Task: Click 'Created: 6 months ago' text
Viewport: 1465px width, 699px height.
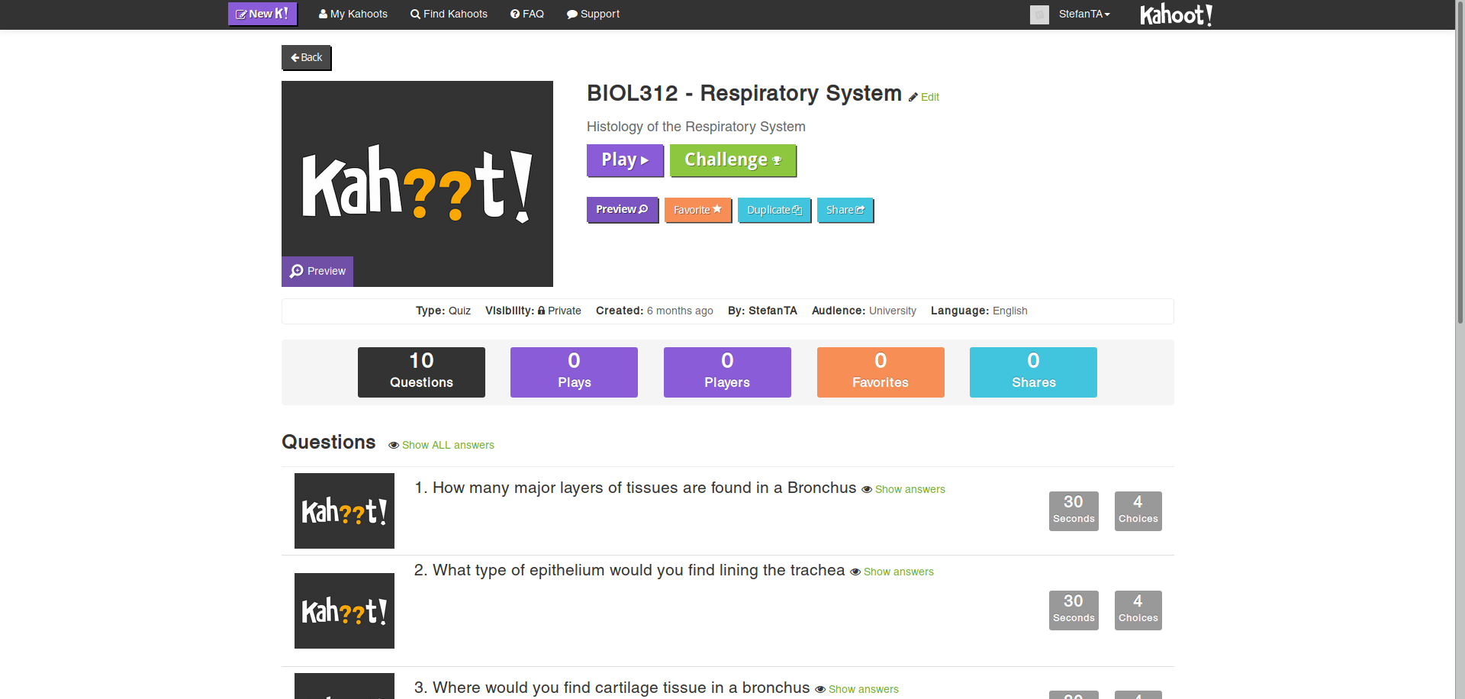Action: pyautogui.click(x=655, y=311)
